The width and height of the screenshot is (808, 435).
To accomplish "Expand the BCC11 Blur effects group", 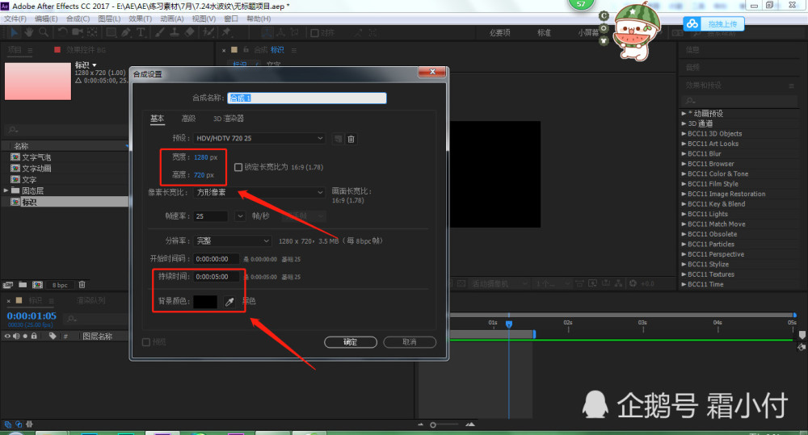I will [684, 153].
